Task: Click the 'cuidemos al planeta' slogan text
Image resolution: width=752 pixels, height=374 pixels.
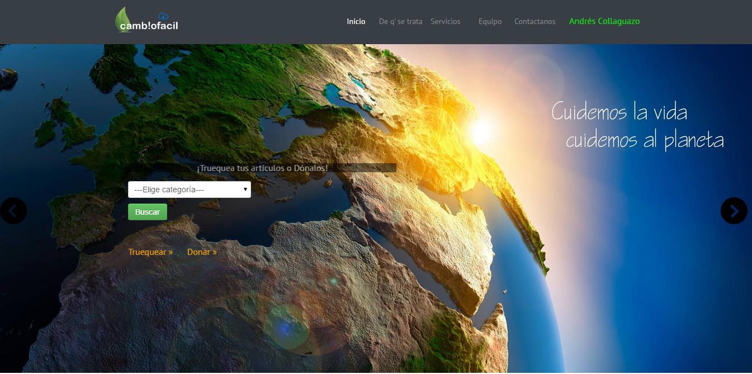Action: (645, 140)
